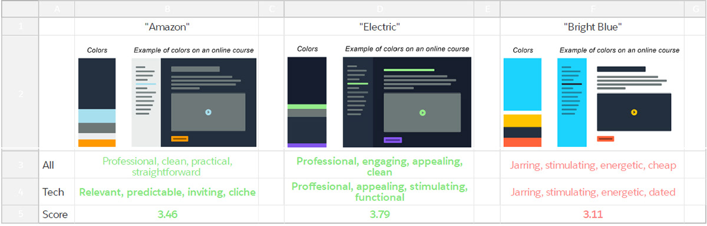Select row 3 header
This screenshot has height=226, width=707.
19,165
